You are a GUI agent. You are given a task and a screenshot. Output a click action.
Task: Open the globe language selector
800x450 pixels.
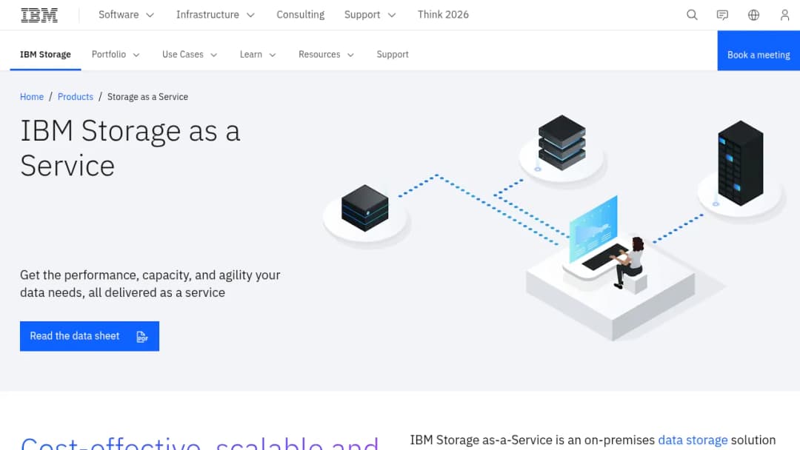[753, 15]
